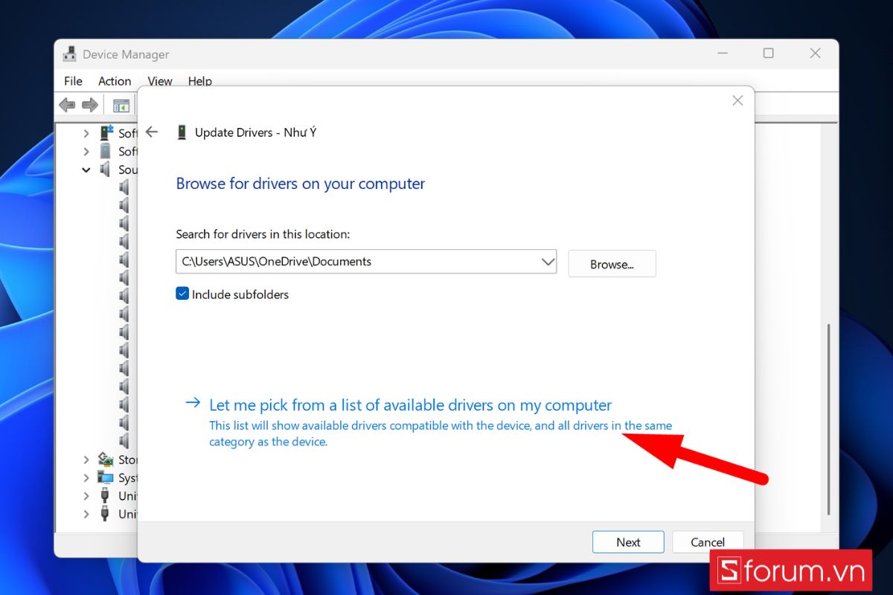Click the Browse for drivers on your computer heading
Screen dimensions: 893x595
pos(301,184)
